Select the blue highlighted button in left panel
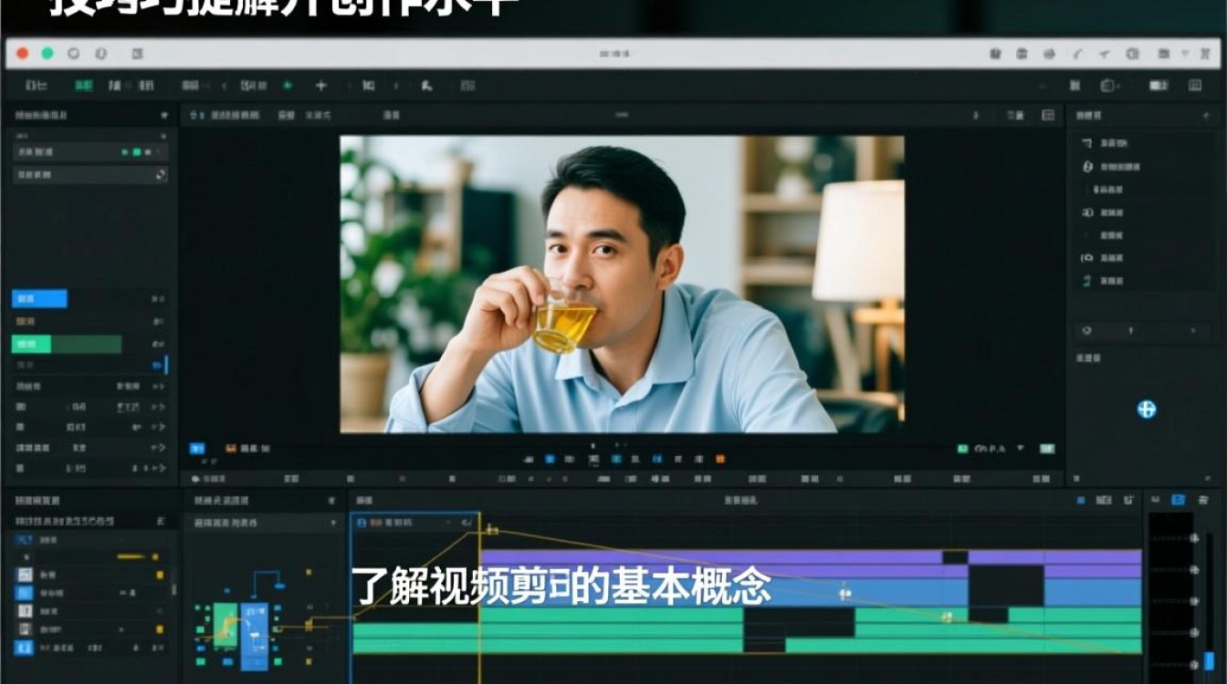1227x684 pixels. 39,298
